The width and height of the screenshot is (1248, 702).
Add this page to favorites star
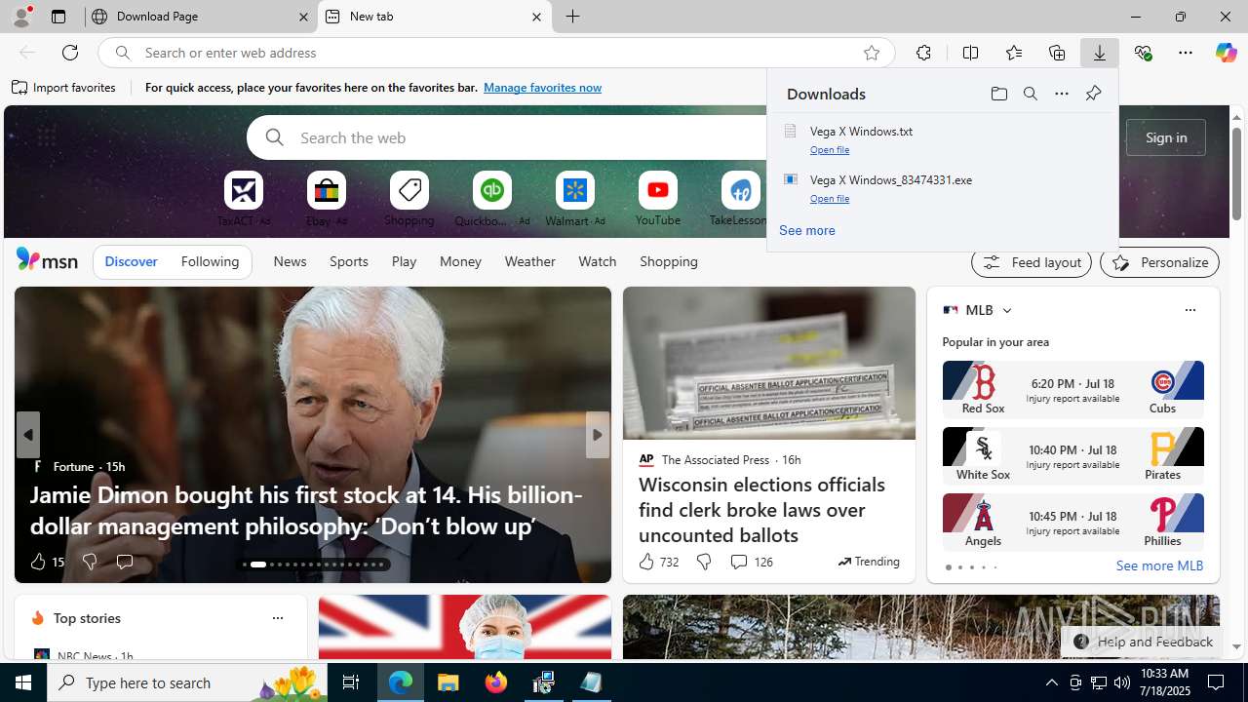[x=872, y=53]
